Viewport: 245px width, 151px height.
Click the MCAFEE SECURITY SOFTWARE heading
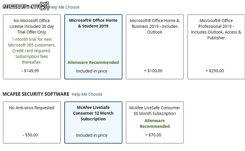click(x=36, y=94)
